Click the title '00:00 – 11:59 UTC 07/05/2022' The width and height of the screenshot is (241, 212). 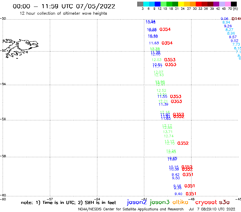coord(64,6)
